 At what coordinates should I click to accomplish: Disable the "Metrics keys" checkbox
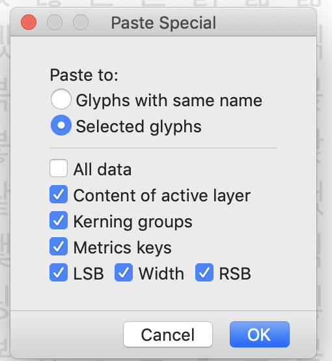click(x=59, y=246)
